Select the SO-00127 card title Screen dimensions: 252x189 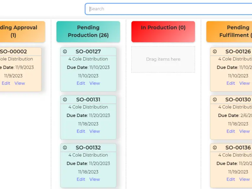[x=88, y=52]
